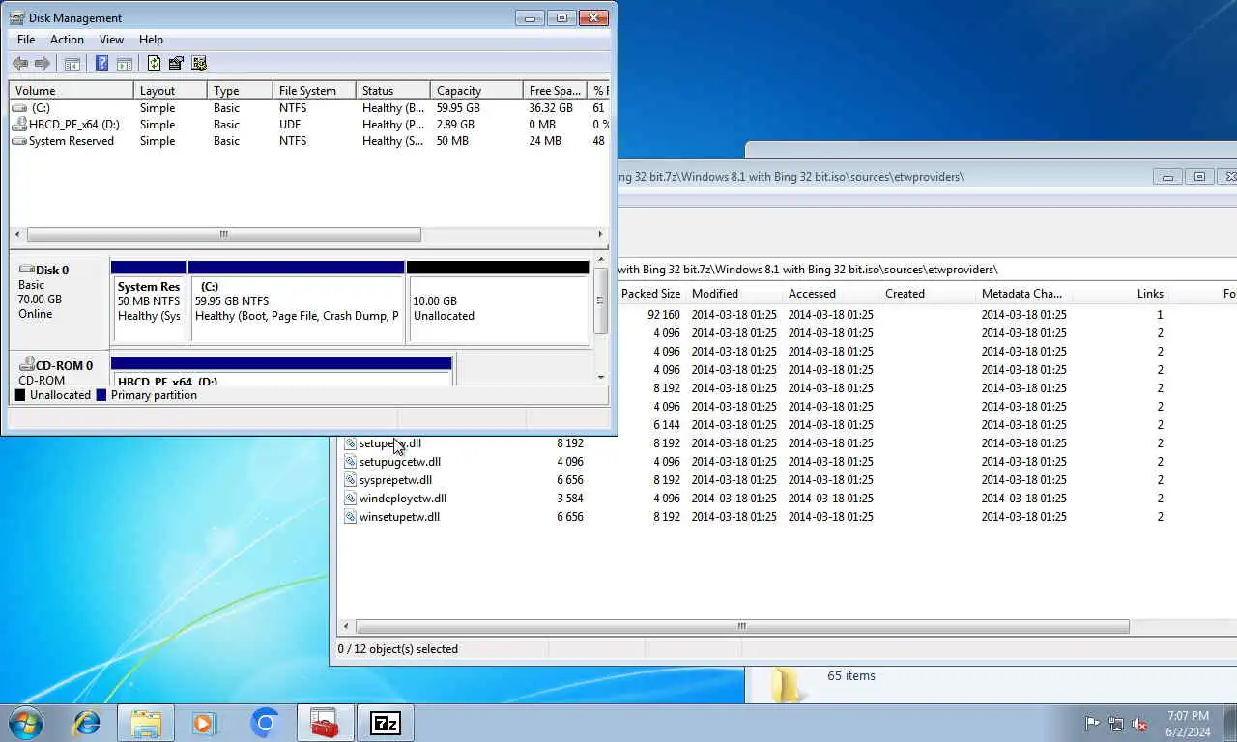Select the System Reserved 50 MB partition block
The height and width of the screenshot is (742, 1237).
coord(149,302)
